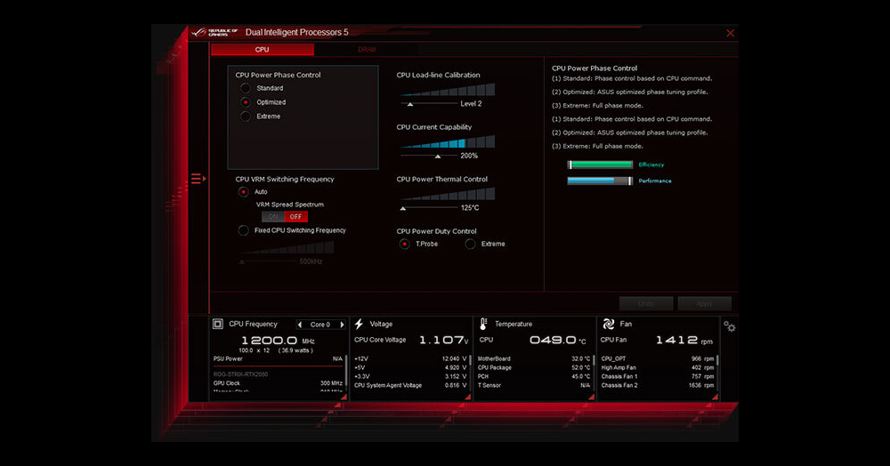The width and height of the screenshot is (890, 466).
Task: Click the GPU Clock 300 MHz row
Action: click(x=278, y=384)
